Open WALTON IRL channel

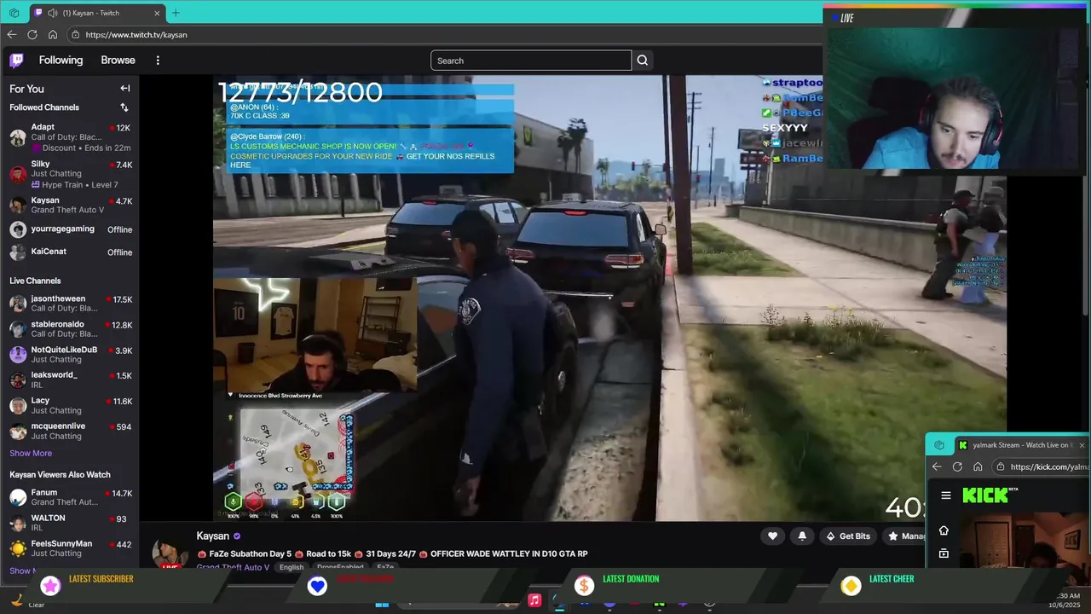tap(70, 523)
